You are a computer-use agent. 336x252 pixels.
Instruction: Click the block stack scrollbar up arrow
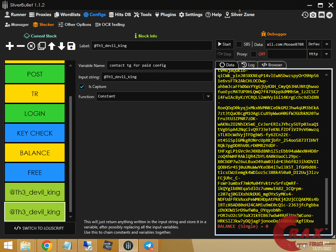(71, 65)
